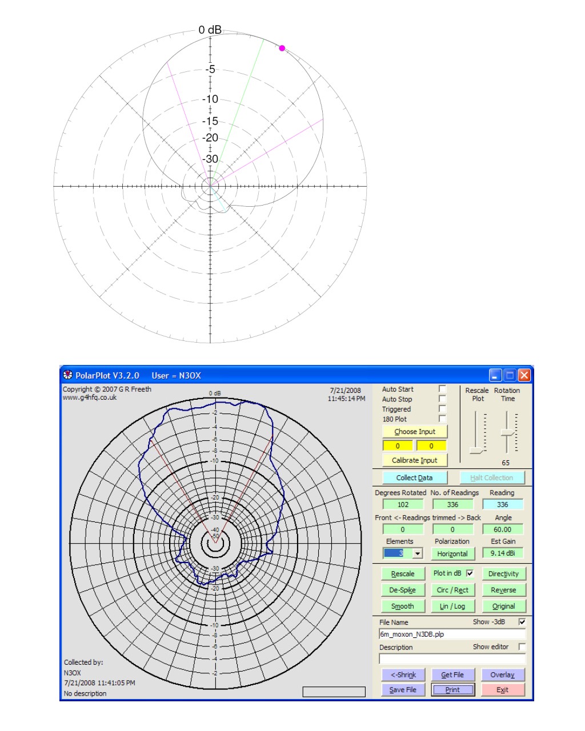
Task: Click the Collect Data button
Action: (414, 478)
